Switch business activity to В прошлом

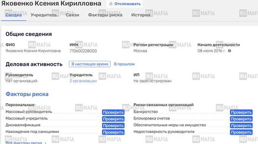click(x=124, y=64)
